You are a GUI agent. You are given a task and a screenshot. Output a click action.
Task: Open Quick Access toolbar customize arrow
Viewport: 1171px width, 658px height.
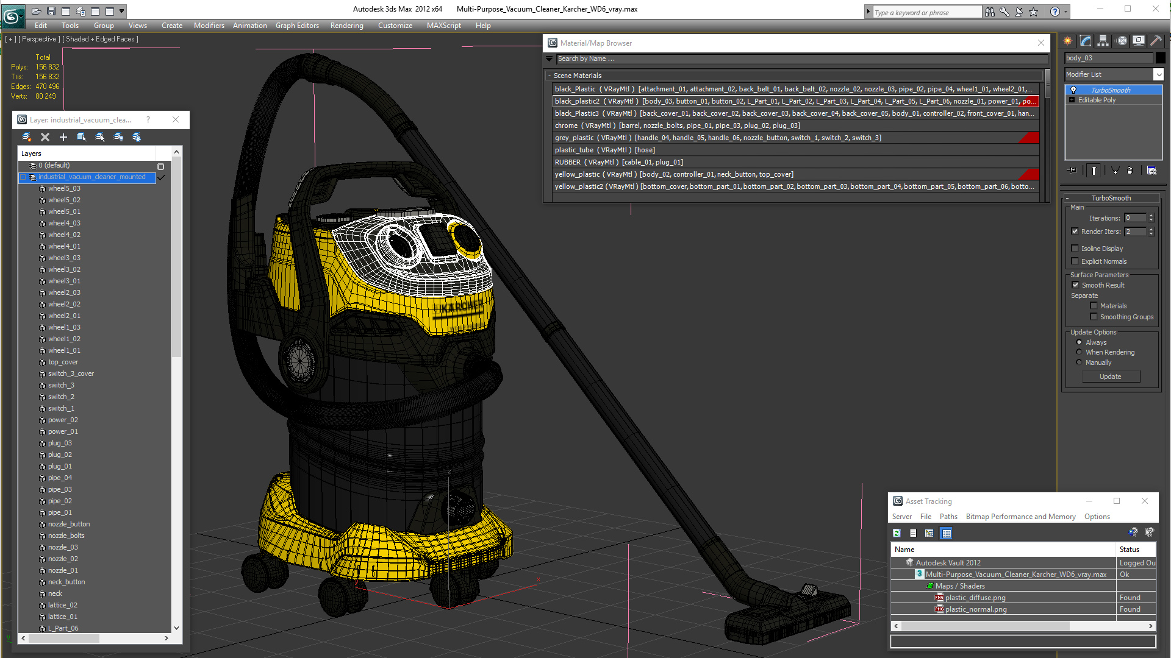point(122,11)
